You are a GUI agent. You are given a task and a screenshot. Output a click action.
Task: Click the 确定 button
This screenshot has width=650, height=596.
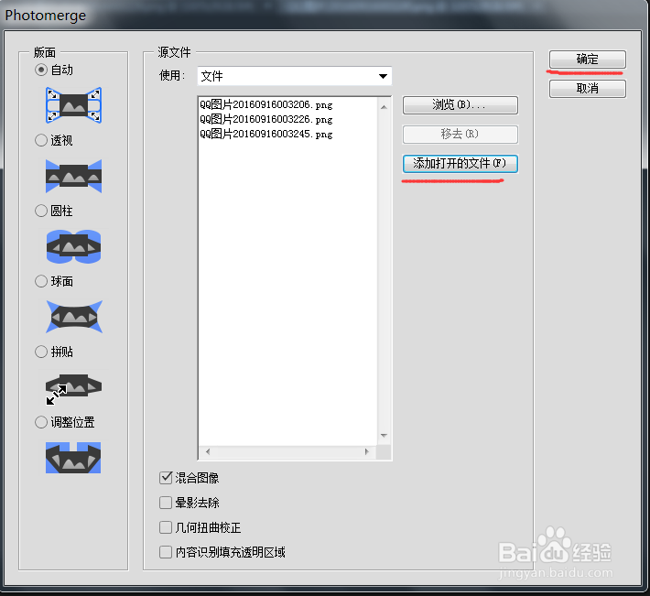coord(588,60)
